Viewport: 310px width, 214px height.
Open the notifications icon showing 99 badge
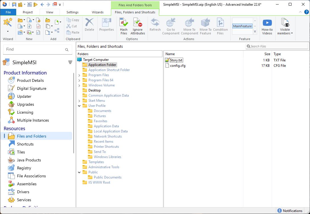55,4
